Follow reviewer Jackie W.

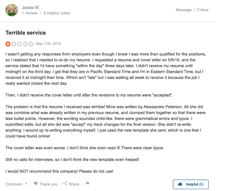click(203, 10)
